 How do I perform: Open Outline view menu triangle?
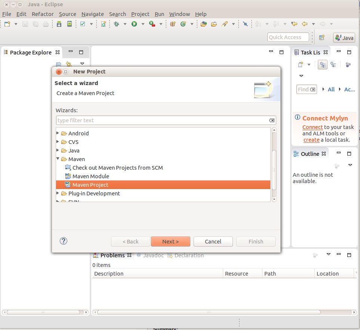click(350, 165)
